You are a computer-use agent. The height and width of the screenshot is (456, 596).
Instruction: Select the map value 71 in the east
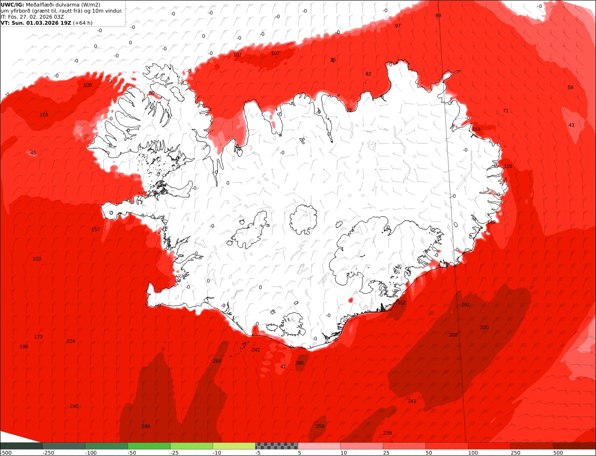(506, 111)
